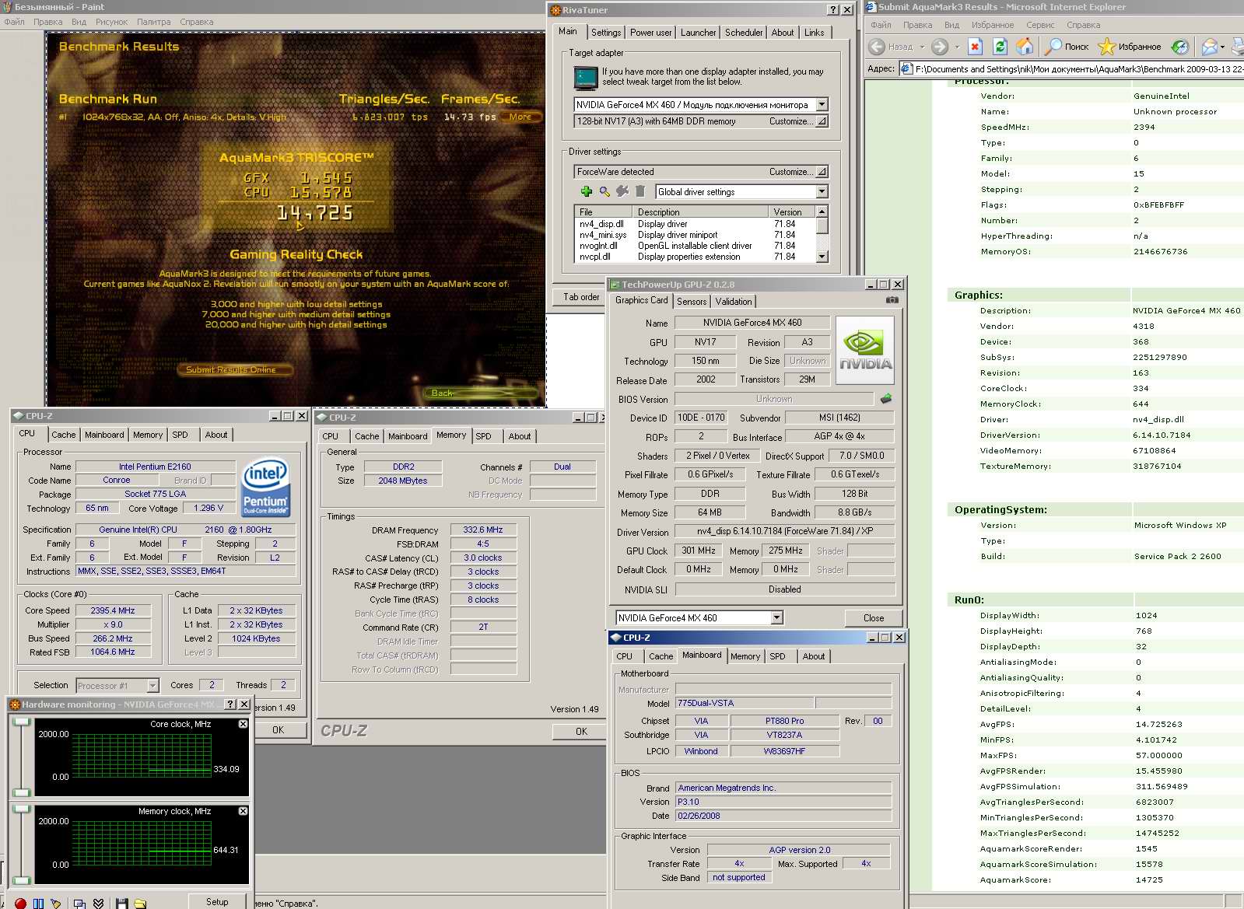Click the IE Поиск search button
The image size is (1244, 909).
point(1067,47)
